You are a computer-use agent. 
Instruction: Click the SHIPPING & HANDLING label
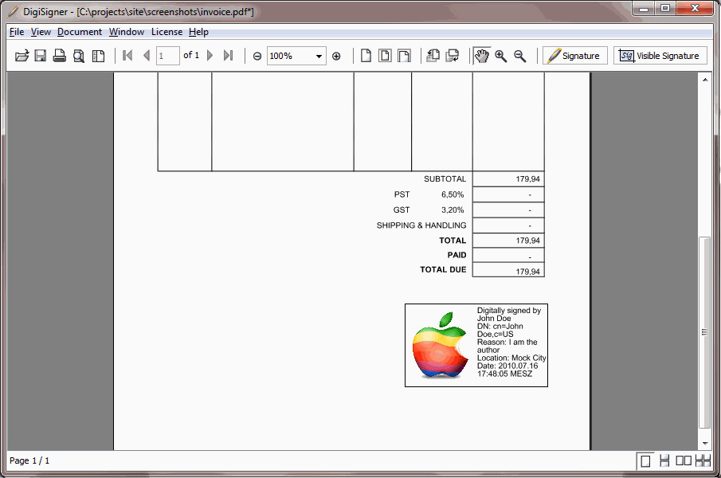(x=421, y=225)
